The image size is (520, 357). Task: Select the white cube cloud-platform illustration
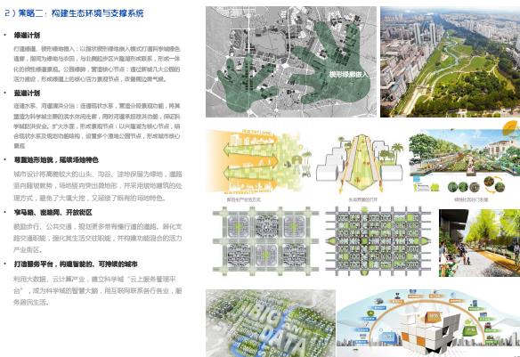tap(428, 323)
